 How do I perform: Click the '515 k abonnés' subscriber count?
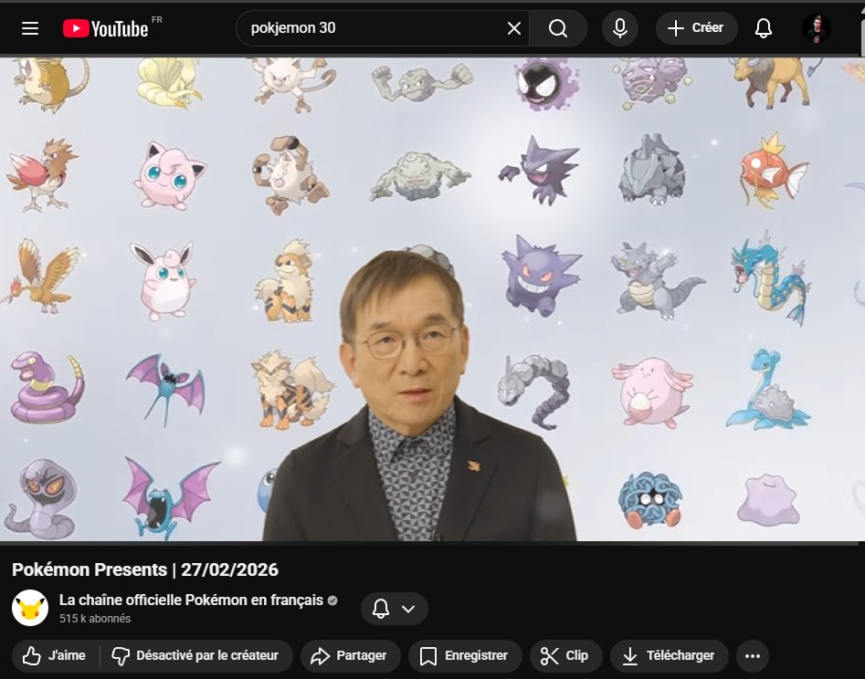coord(95,619)
